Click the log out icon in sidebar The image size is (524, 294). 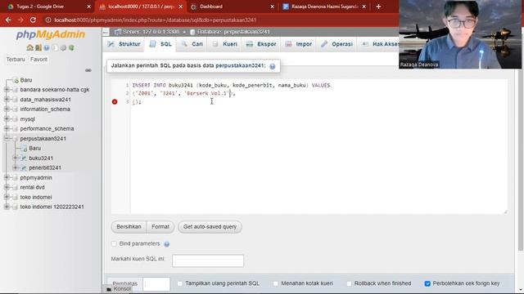pyautogui.click(x=38, y=47)
